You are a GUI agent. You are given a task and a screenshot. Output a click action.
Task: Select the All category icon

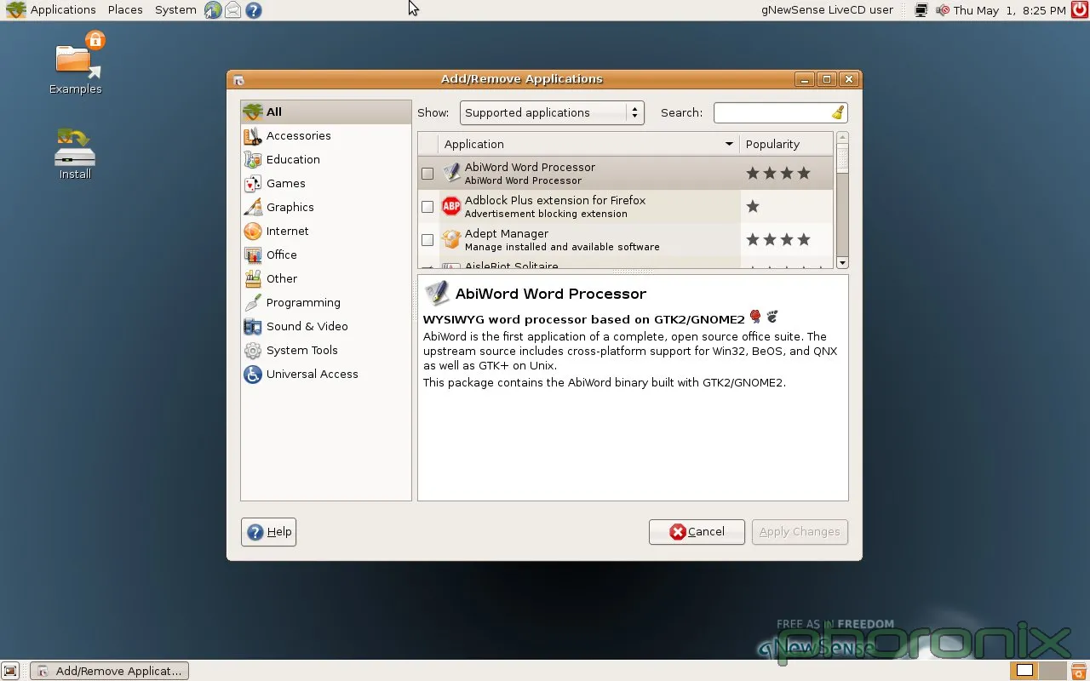point(253,112)
